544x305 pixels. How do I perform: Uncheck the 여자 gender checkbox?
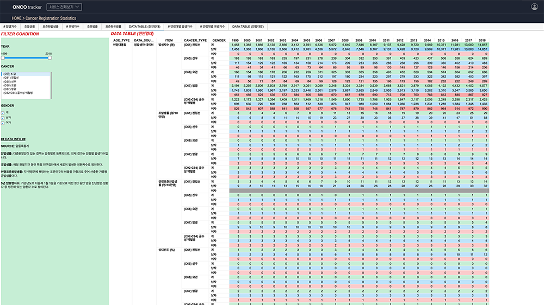[x=3, y=122]
